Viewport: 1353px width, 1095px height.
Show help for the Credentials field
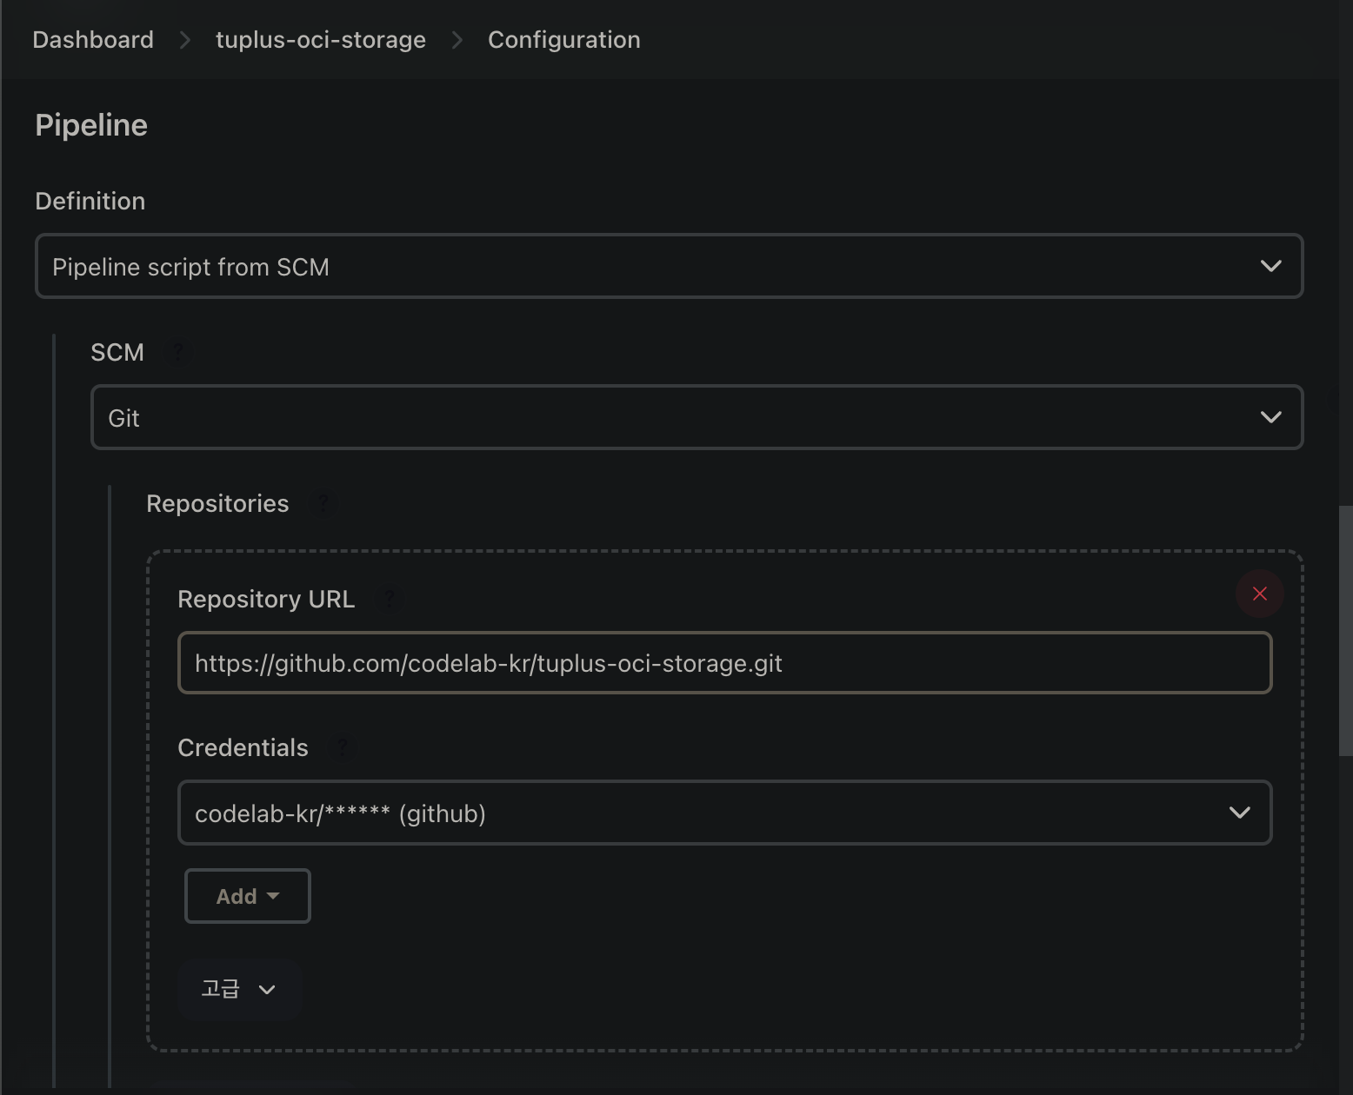click(343, 747)
